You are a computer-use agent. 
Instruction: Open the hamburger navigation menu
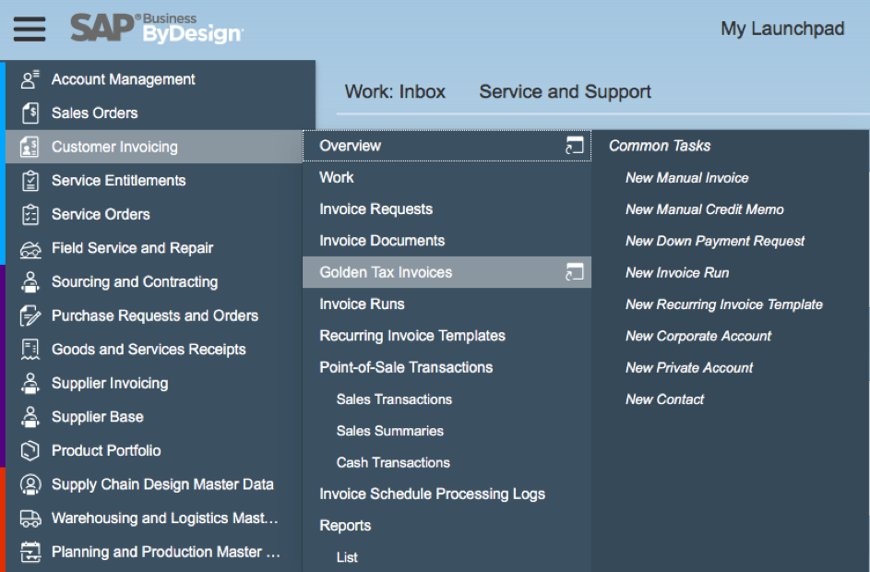30,29
